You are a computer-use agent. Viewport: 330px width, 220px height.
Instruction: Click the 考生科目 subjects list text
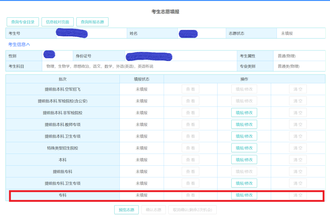[100, 66]
